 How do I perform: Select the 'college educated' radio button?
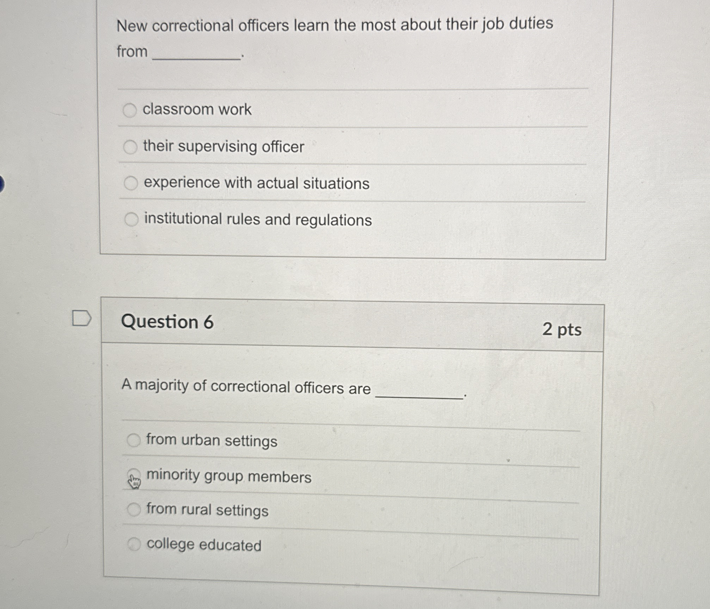(134, 544)
